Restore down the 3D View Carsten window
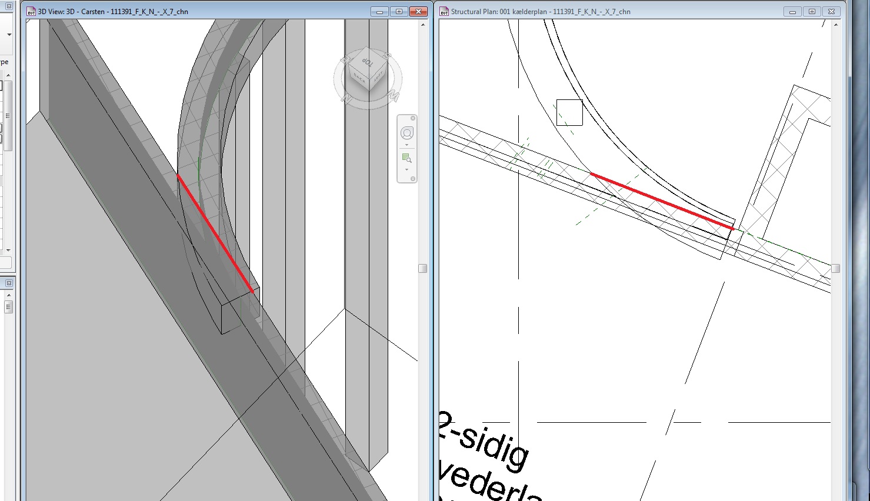Screen dimensions: 870x501 [399, 12]
